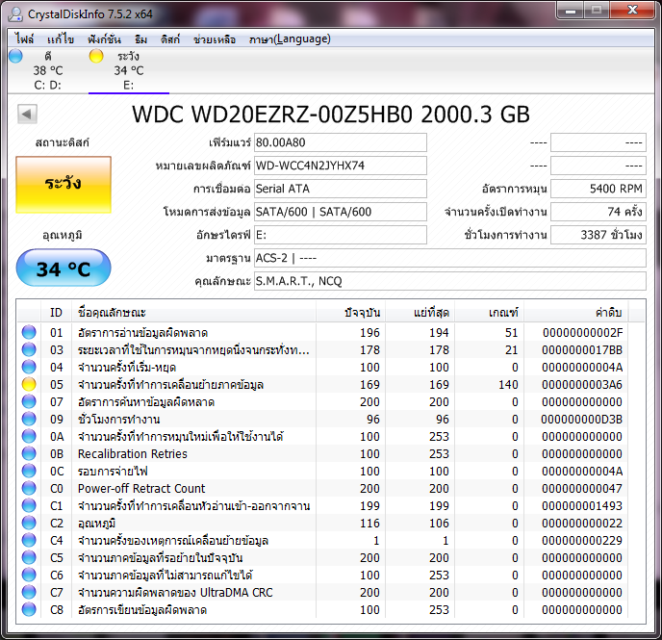662x640 pixels.
Task: Open the ภาษา(Language) menu
Action: (x=290, y=39)
